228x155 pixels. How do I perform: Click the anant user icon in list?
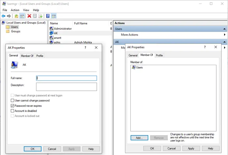51,38
